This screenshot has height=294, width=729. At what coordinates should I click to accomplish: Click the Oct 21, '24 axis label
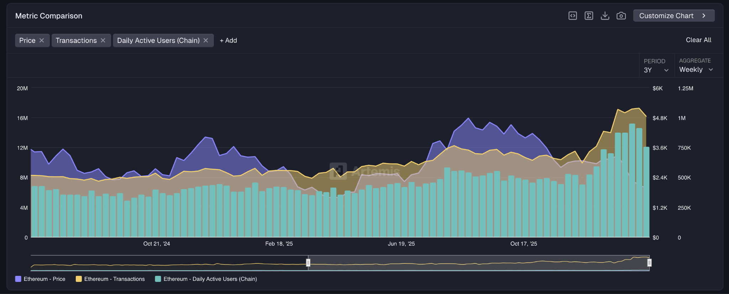click(x=157, y=244)
